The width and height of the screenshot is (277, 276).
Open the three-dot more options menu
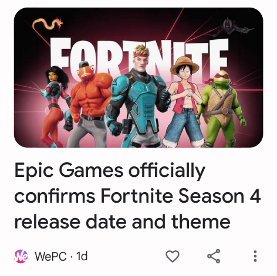[255, 256]
